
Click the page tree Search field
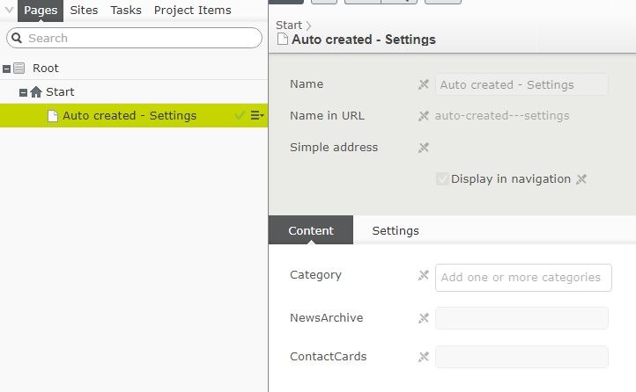pyautogui.click(x=141, y=39)
